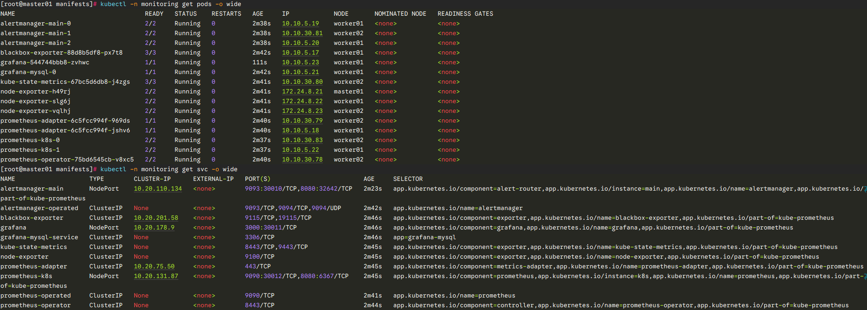Open grafana cluster IP 10.20.178.9
Viewport: 867px width, 310px height.
(x=154, y=228)
